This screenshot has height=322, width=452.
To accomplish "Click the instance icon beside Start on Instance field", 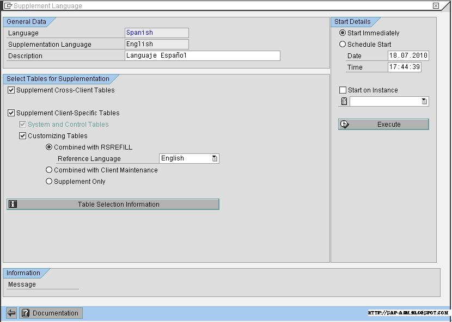I will (x=344, y=101).
